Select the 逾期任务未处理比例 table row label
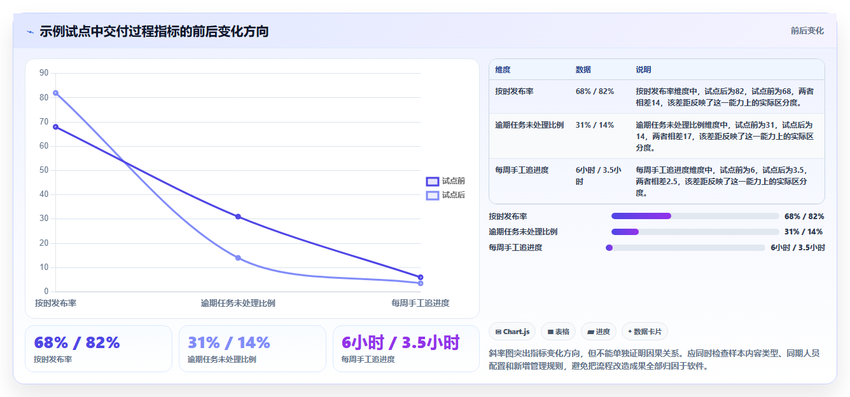 (530, 125)
